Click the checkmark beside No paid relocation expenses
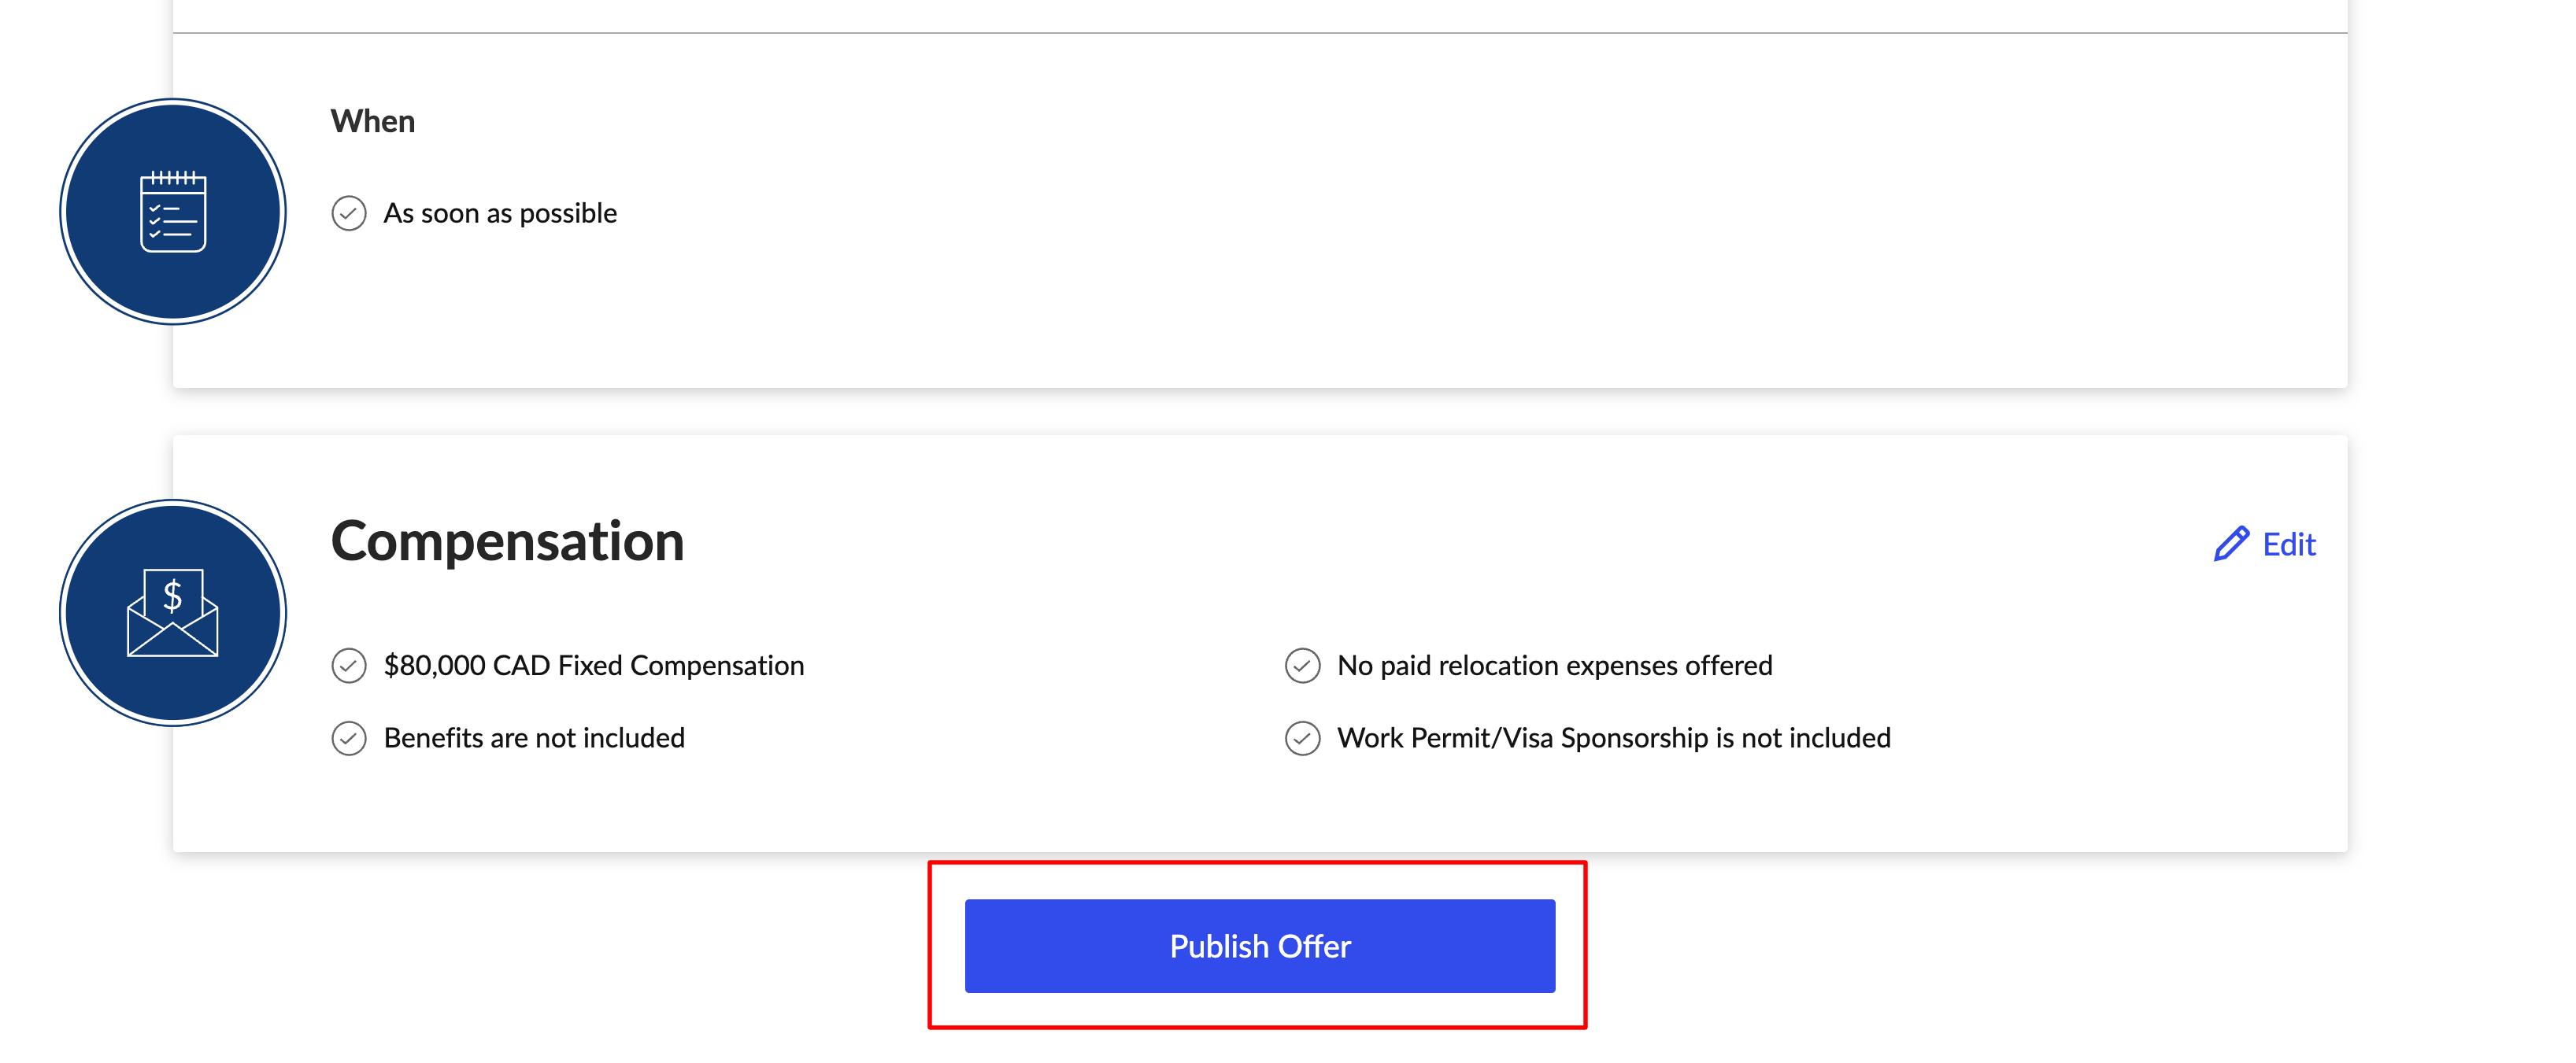The image size is (2576, 1063). point(1302,666)
